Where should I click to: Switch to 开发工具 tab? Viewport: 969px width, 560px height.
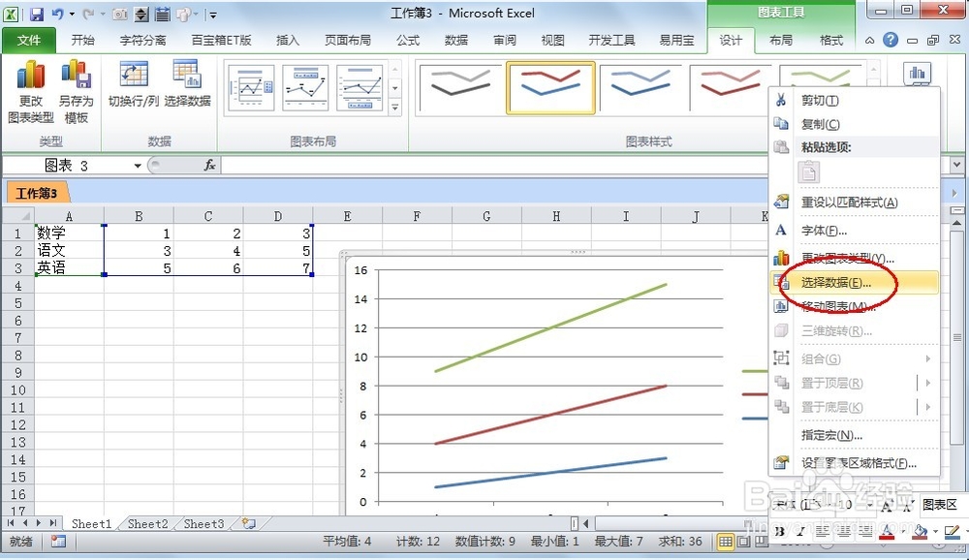611,40
